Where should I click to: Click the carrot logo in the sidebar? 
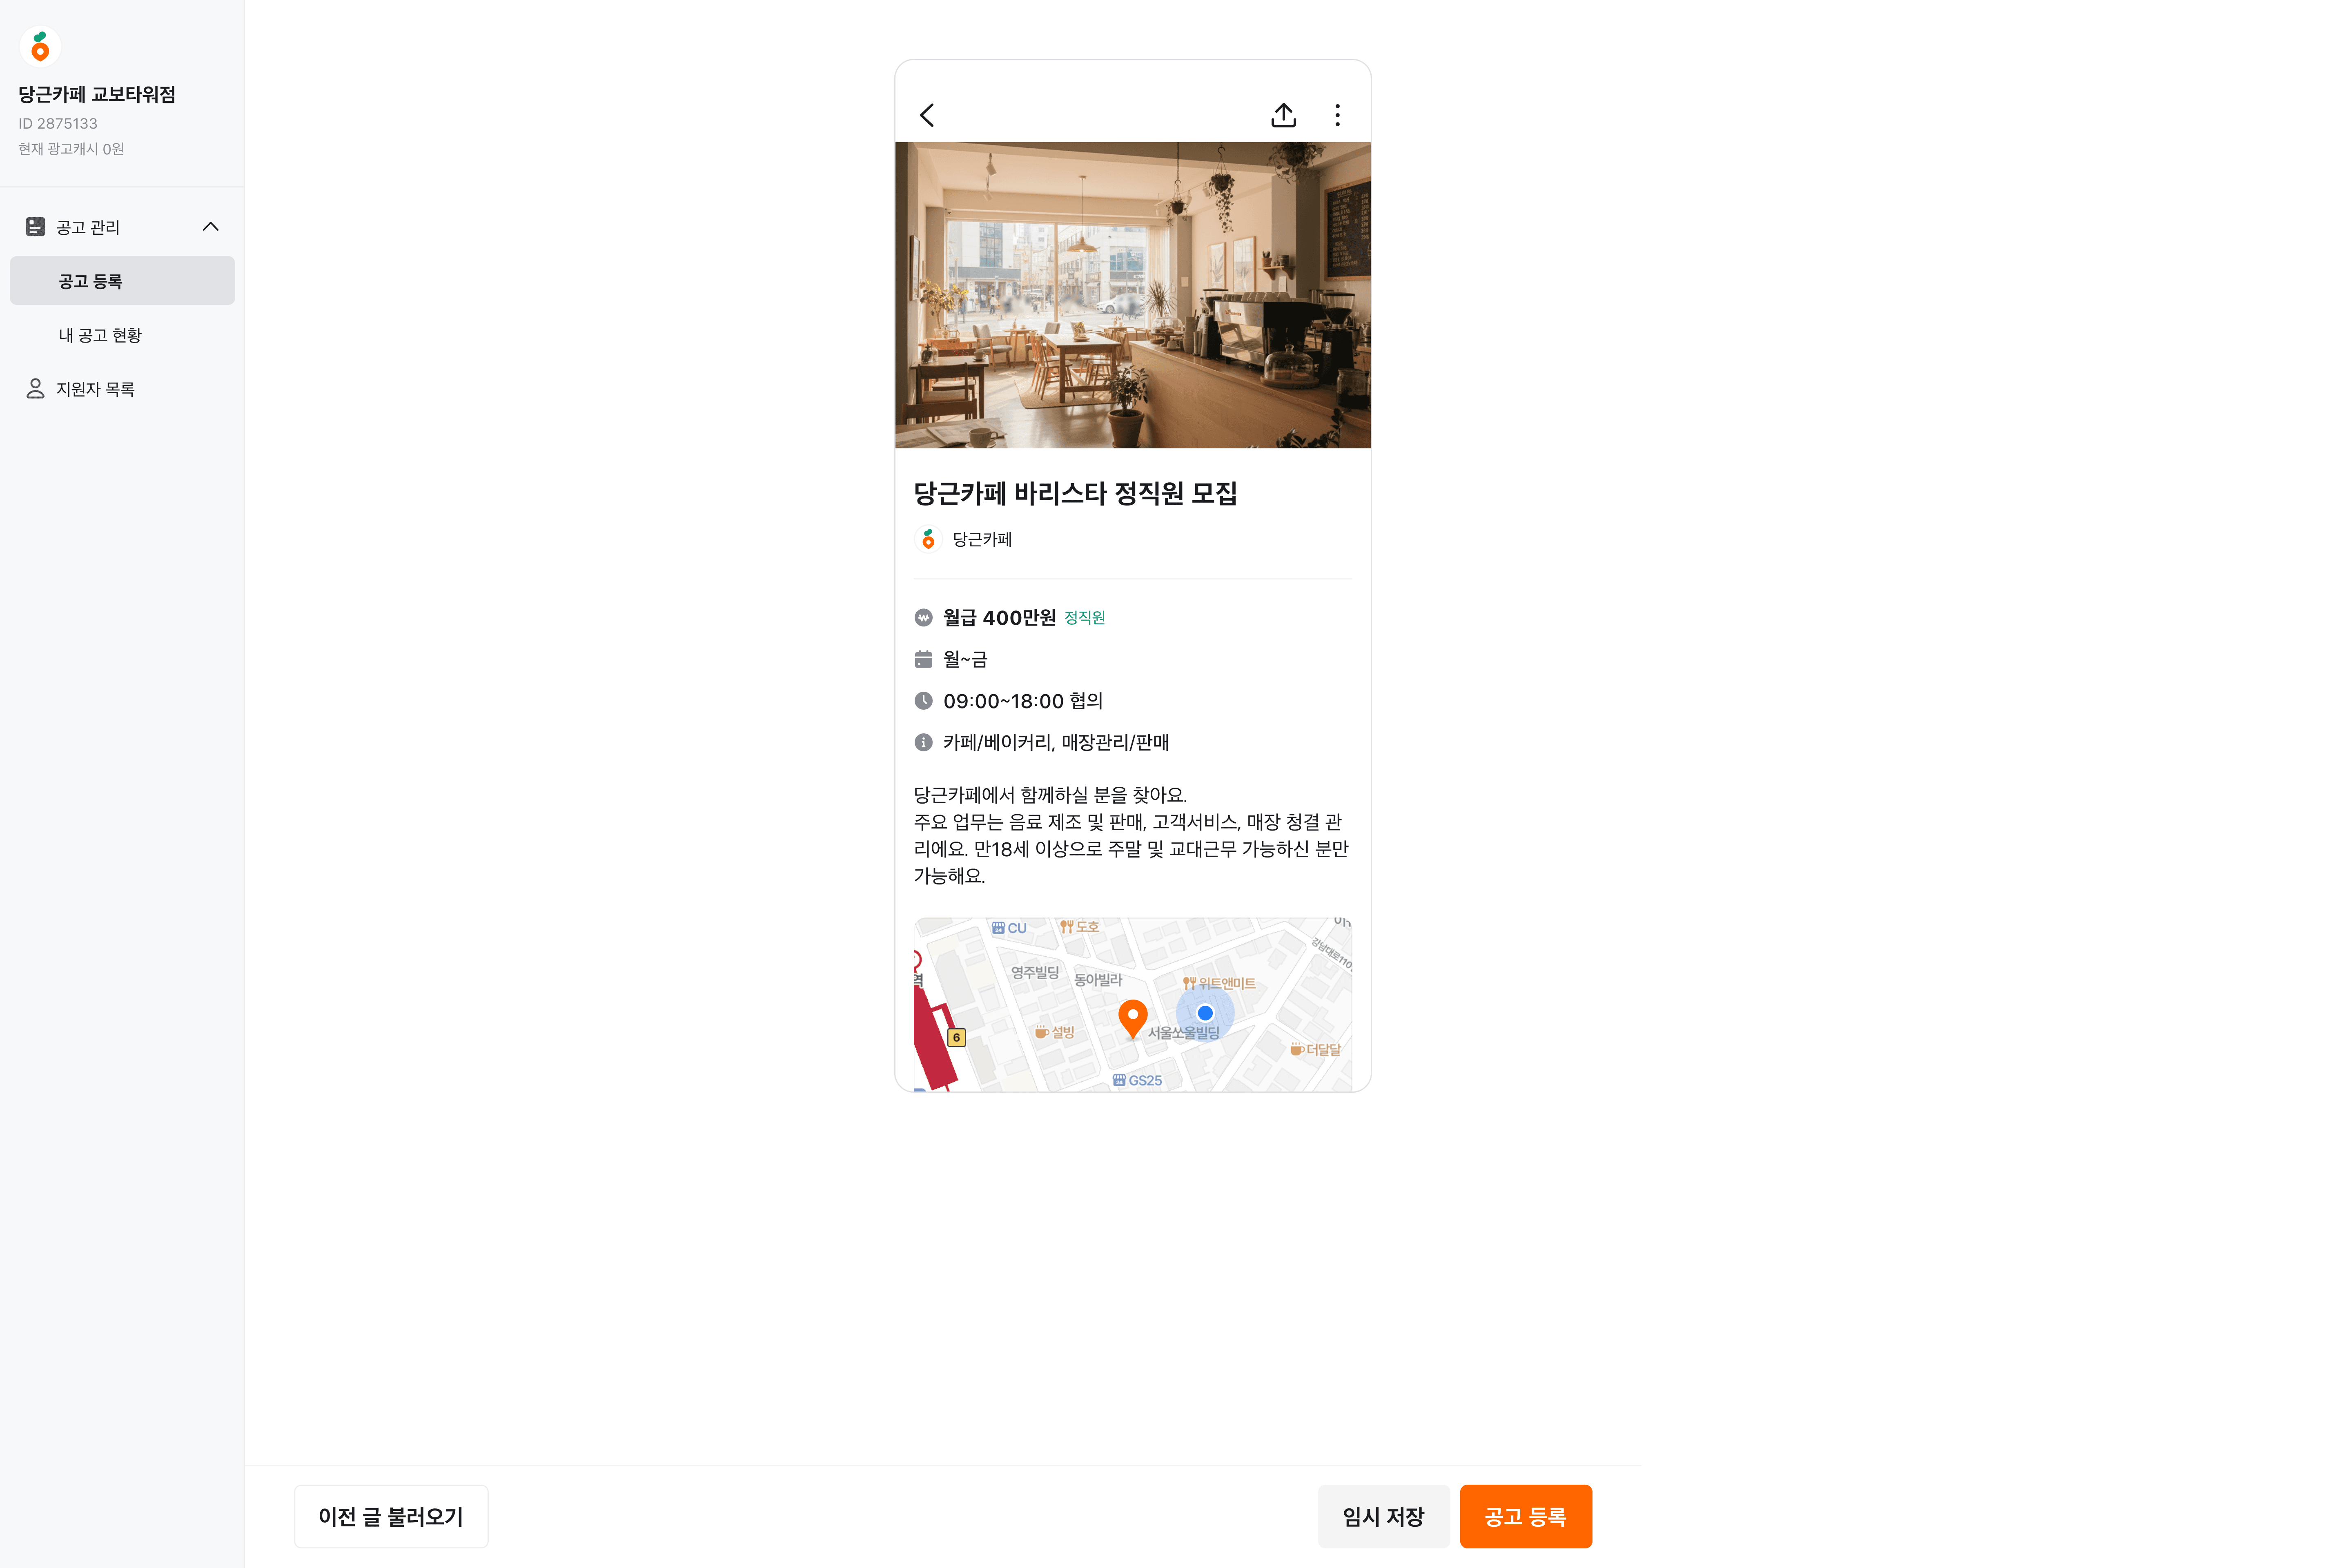(x=40, y=46)
